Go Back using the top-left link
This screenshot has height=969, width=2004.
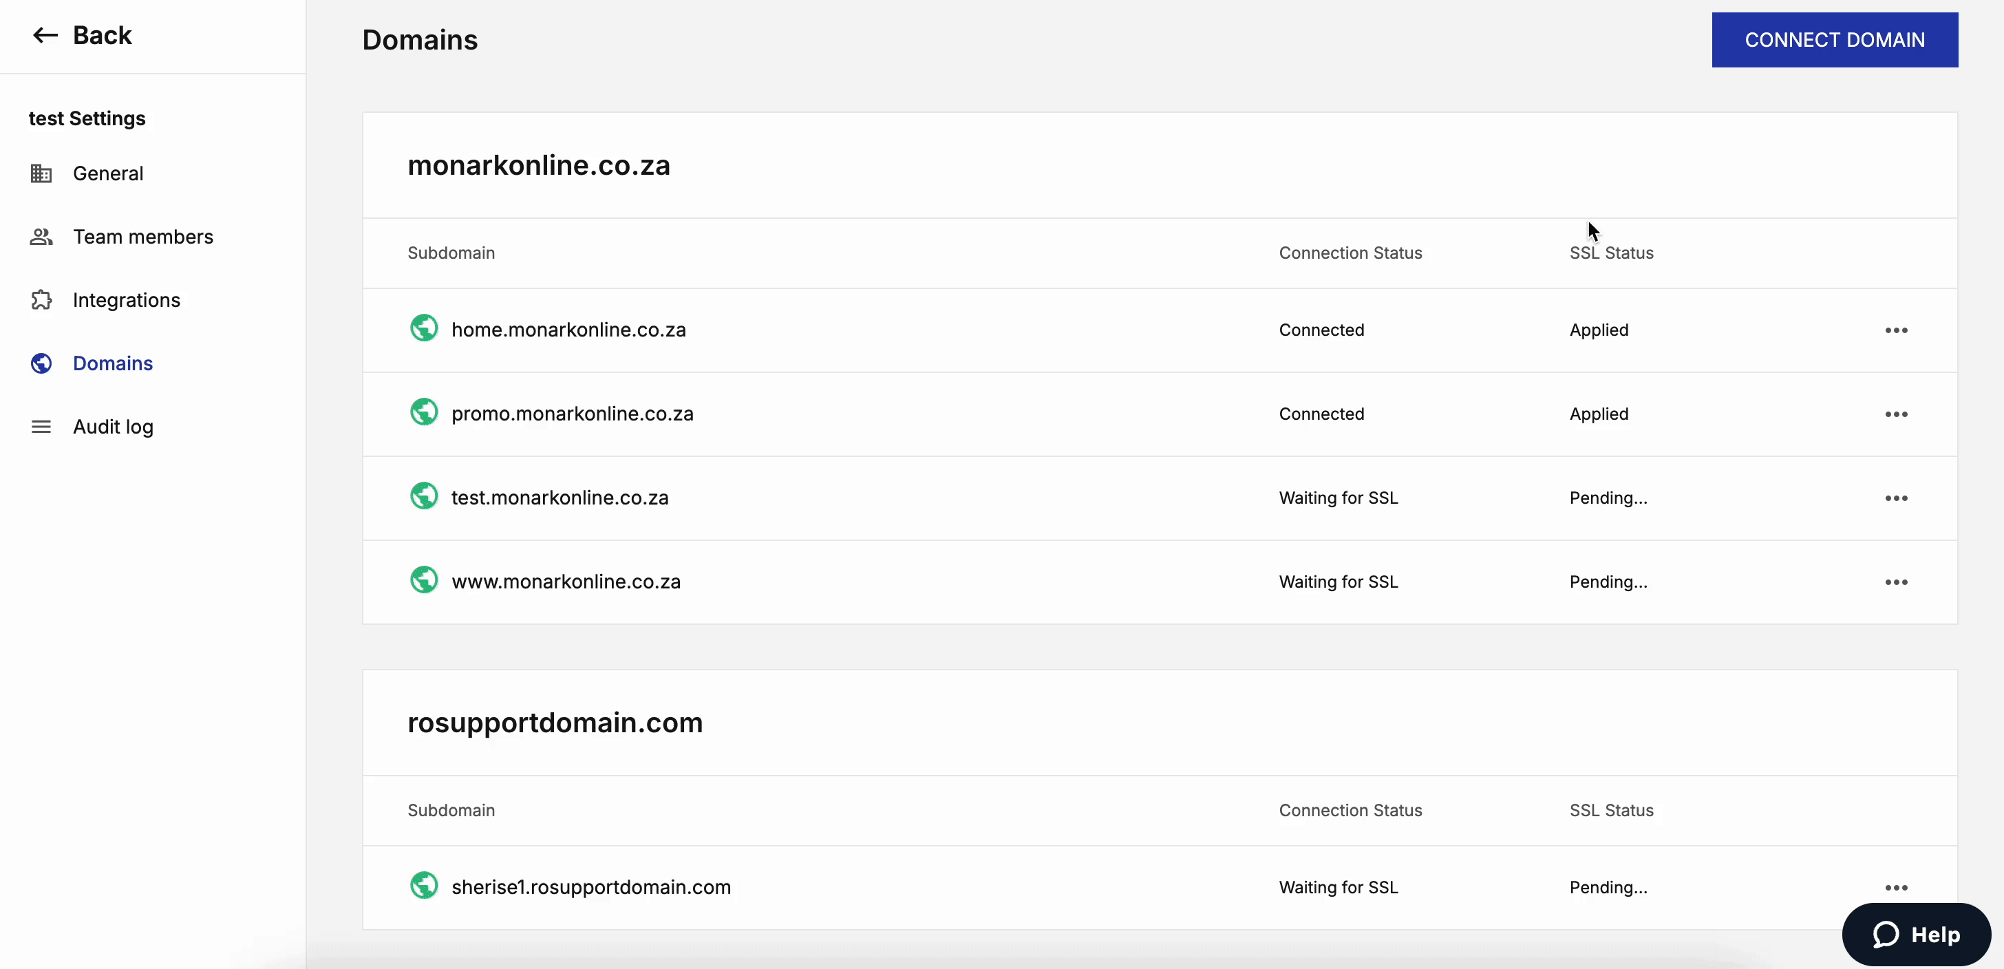[x=82, y=35]
